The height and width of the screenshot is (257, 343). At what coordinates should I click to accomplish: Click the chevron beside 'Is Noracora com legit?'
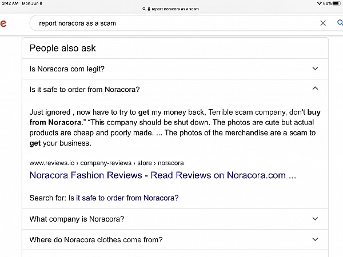point(315,69)
